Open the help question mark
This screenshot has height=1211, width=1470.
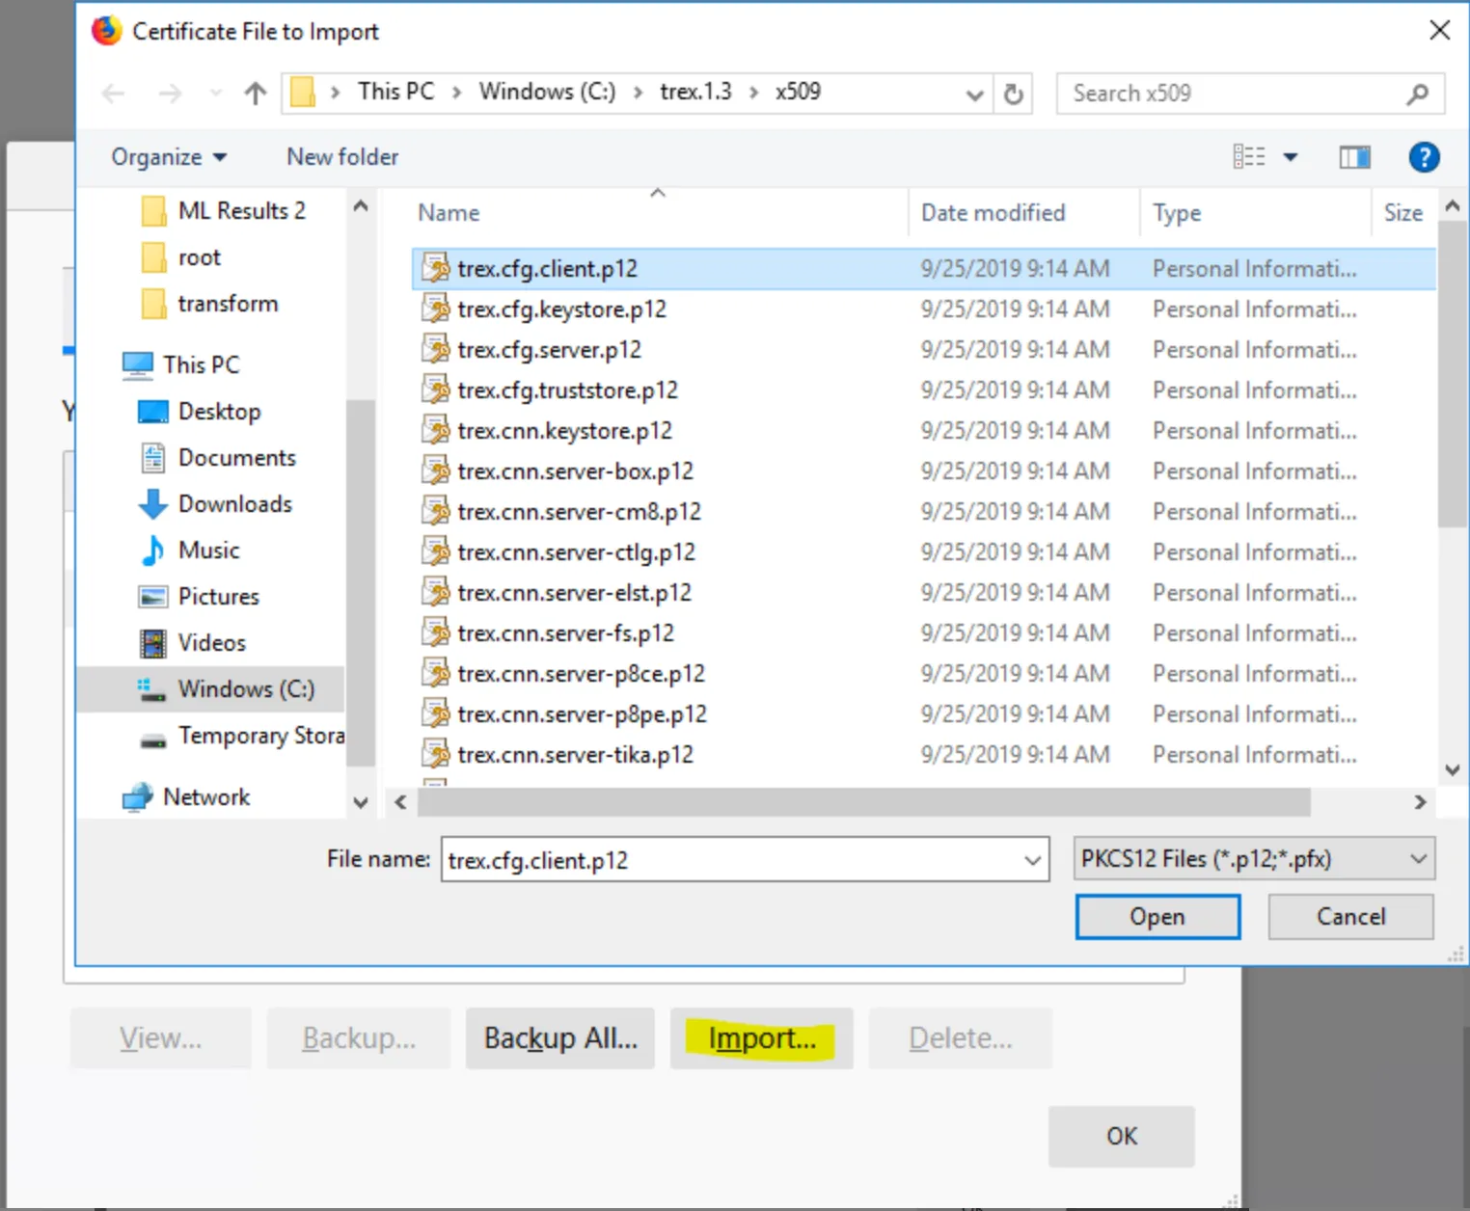[1424, 157]
